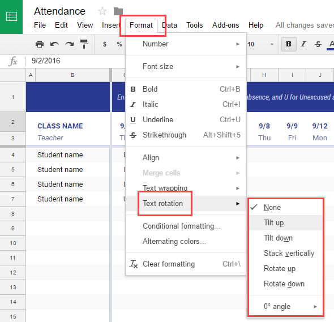This screenshot has width=334, height=322.
Task: Toggle the Bold toolbar button
Action: pos(289,44)
